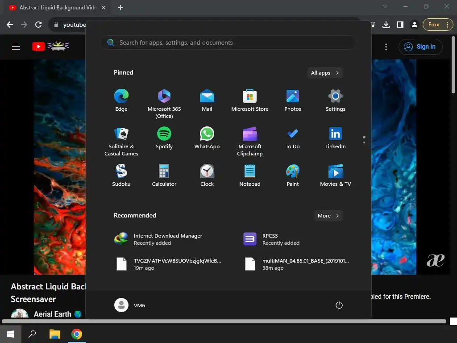Select the Abstract Liquid Background Chrome tab
Image resolution: width=457 pixels, height=343 pixels.
point(57,8)
